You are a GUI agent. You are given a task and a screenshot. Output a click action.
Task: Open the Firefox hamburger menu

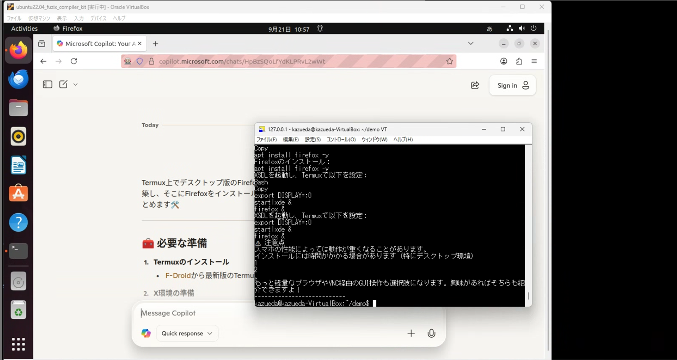pos(534,61)
